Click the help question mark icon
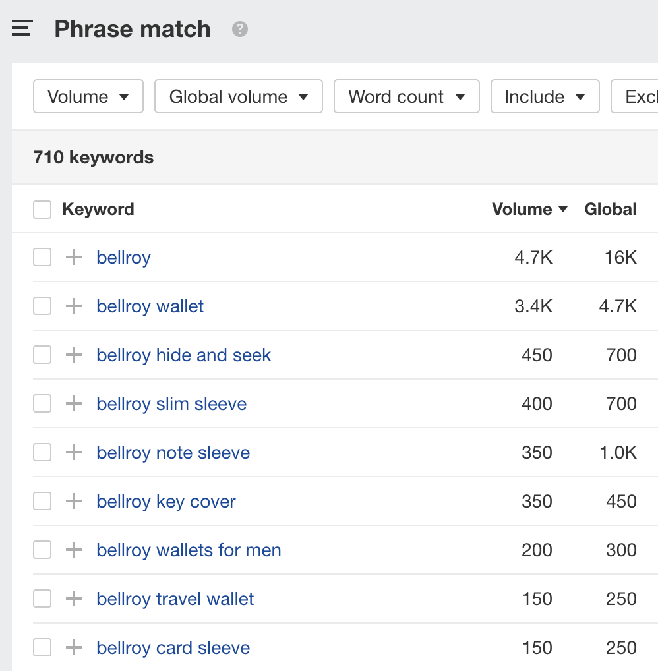The image size is (658, 671). pos(240,29)
